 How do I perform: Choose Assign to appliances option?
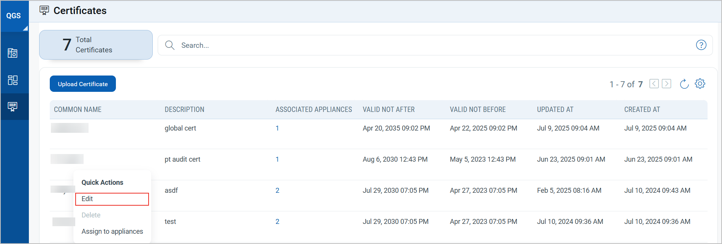[112, 231]
